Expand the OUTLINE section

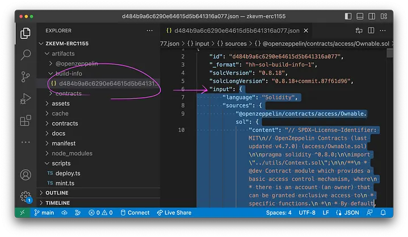click(57, 193)
